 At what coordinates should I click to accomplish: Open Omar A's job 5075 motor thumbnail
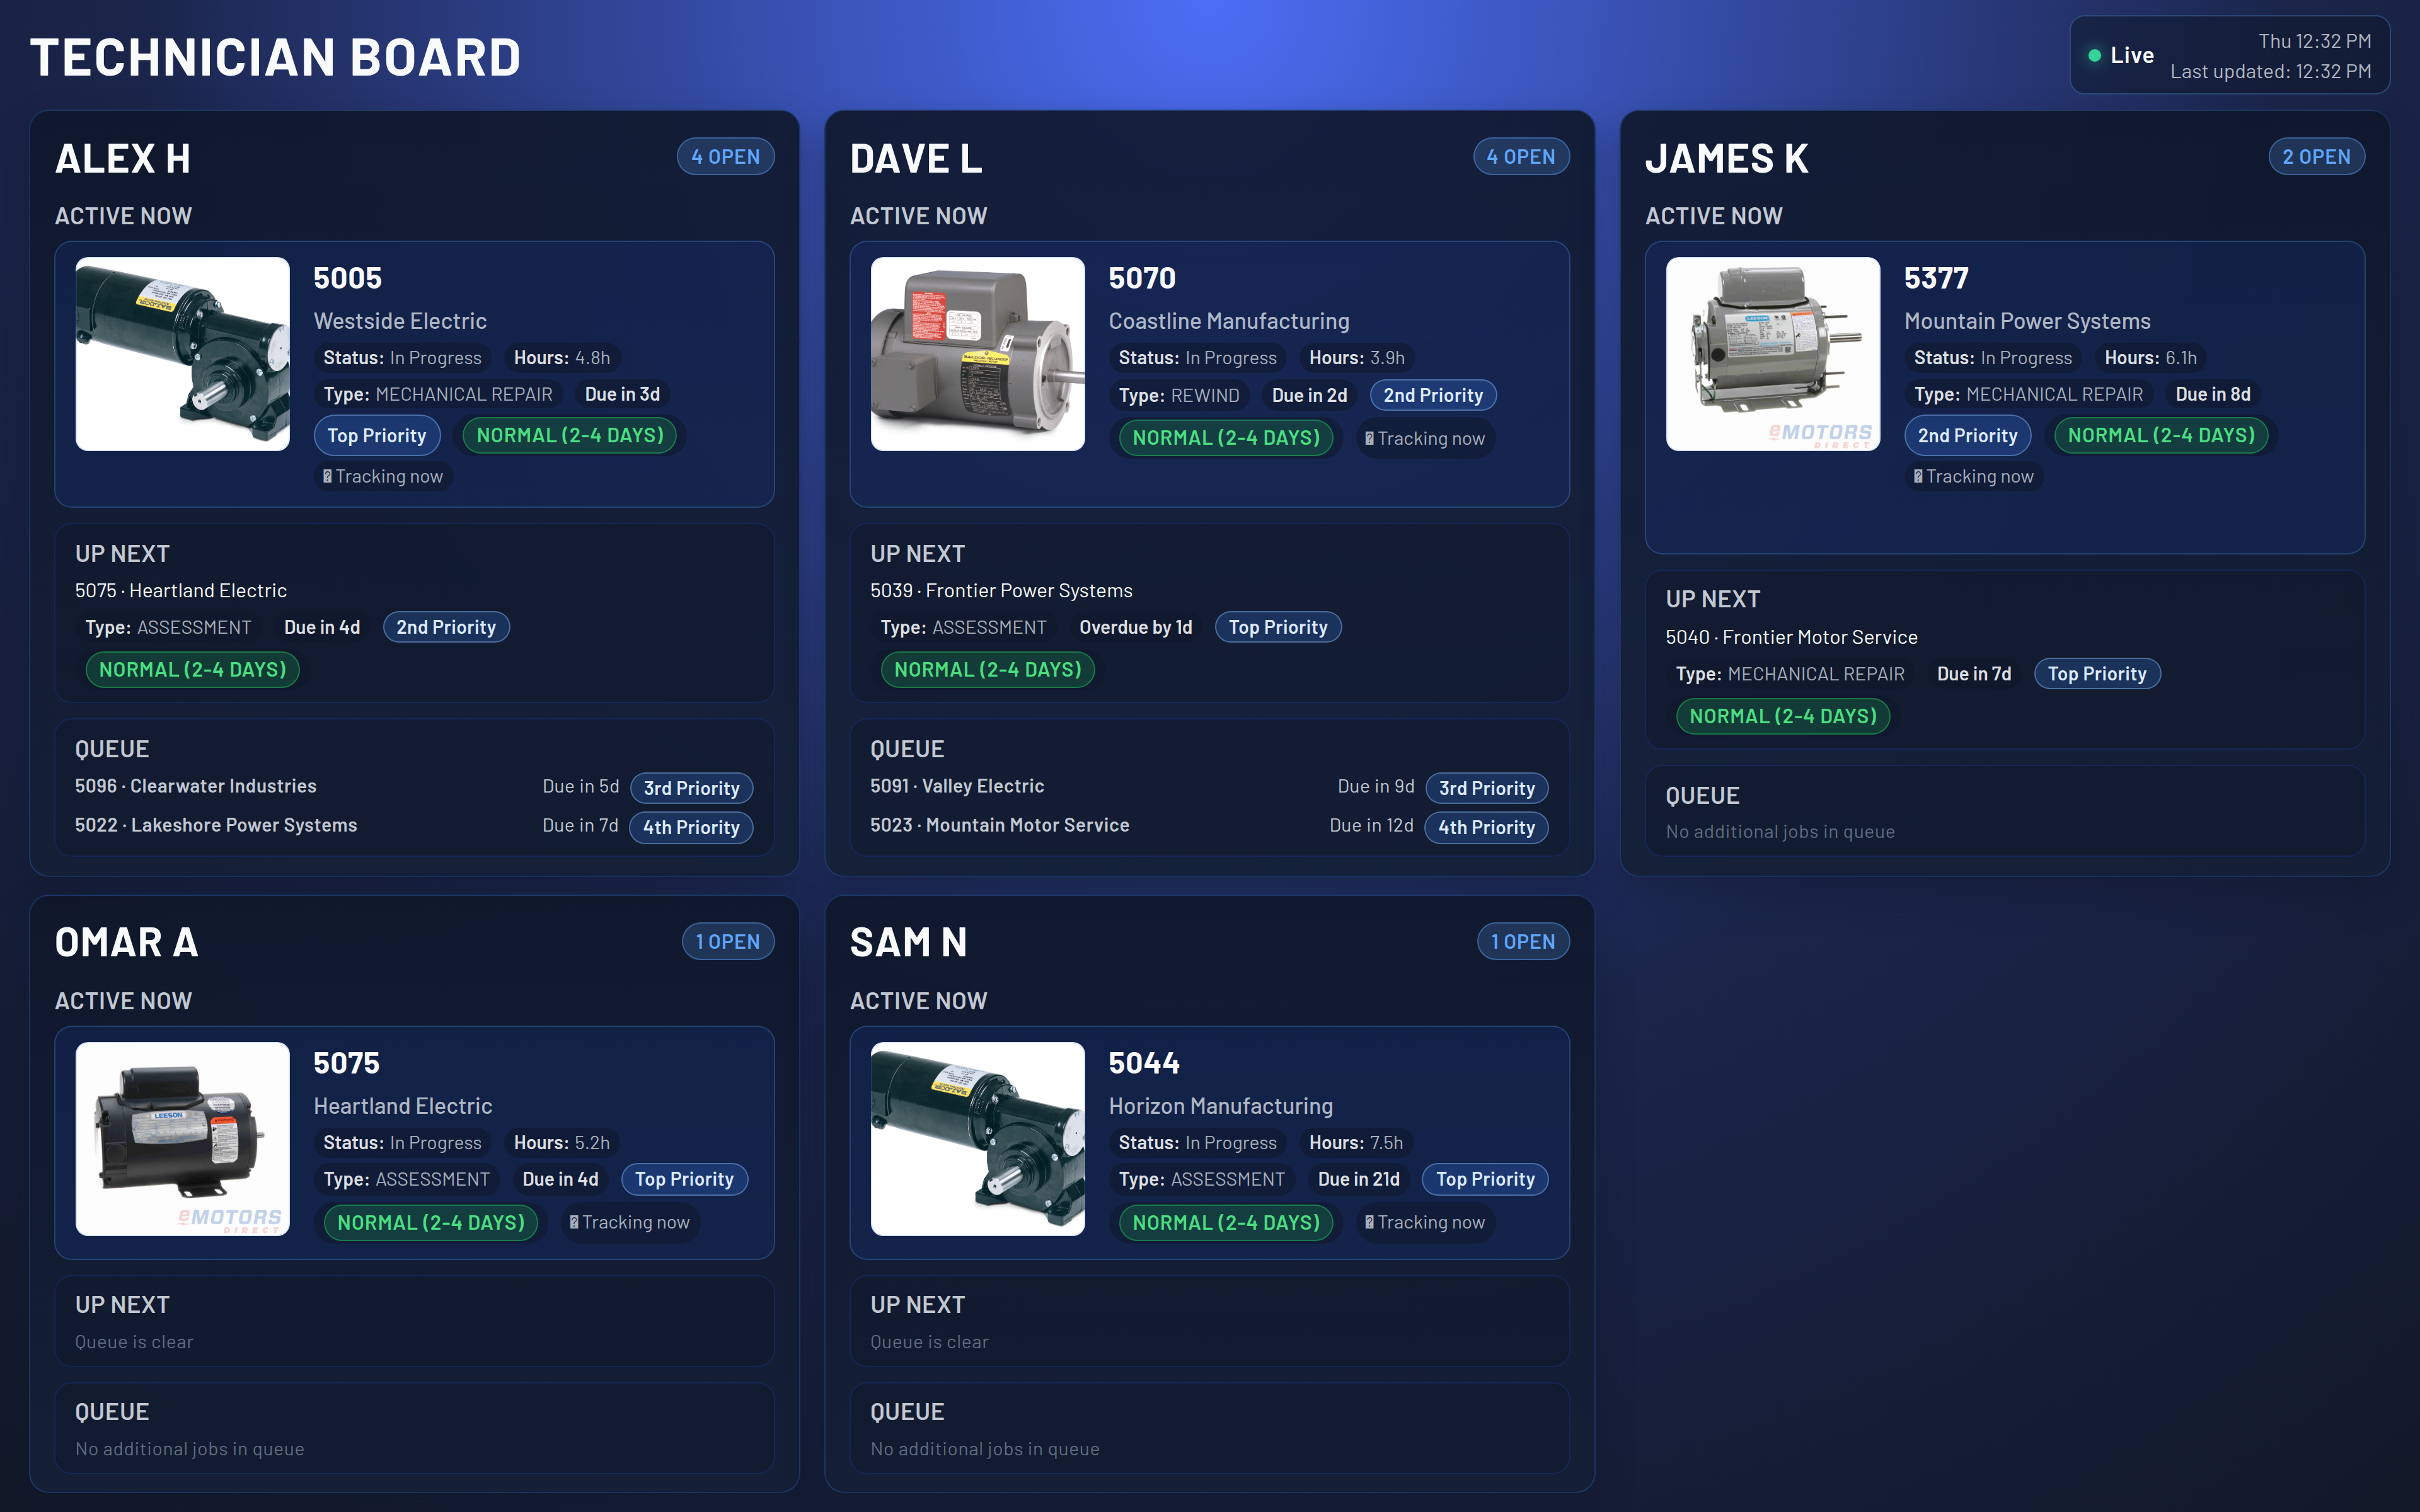[x=182, y=1138]
